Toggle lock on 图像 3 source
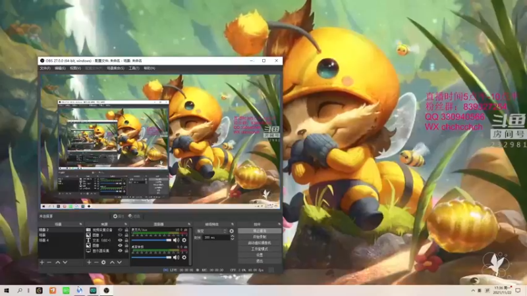 pyautogui.click(x=126, y=235)
